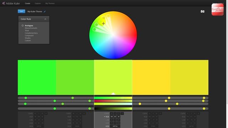Click the camera icon to create from image
Image resolution: width=228 pixels, height=128 pixels.
tap(202, 11)
